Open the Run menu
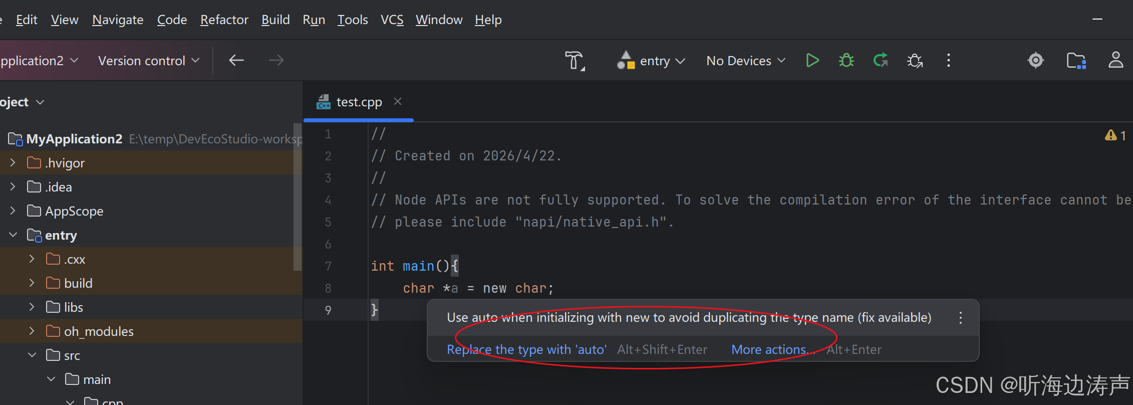This screenshot has width=1133, height=405. click(314, 20)
